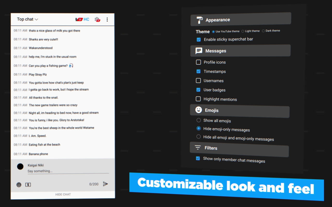This screenshot has height=207, width=332.
Task: Click the Banana phone chat message
Action: click(38, 154)
